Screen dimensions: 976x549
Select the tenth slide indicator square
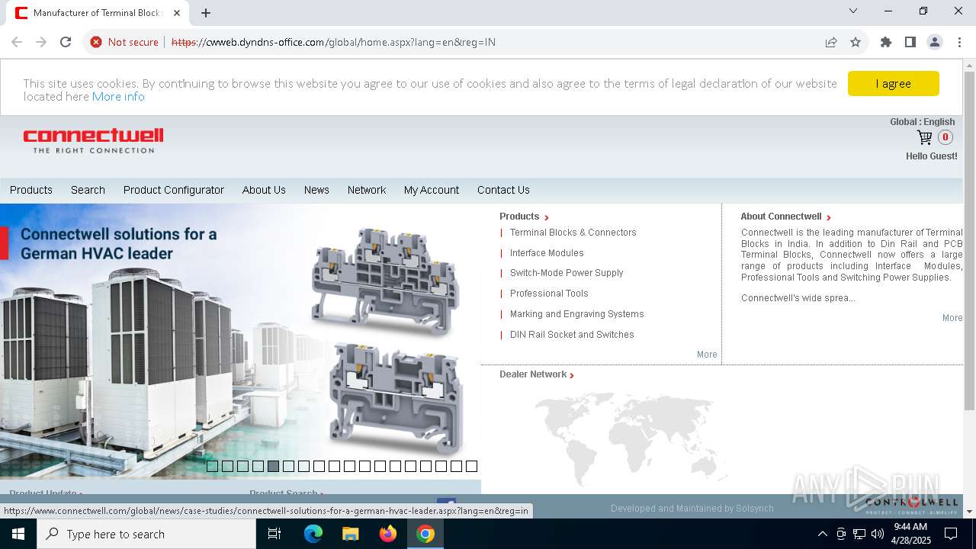(349, 466)
